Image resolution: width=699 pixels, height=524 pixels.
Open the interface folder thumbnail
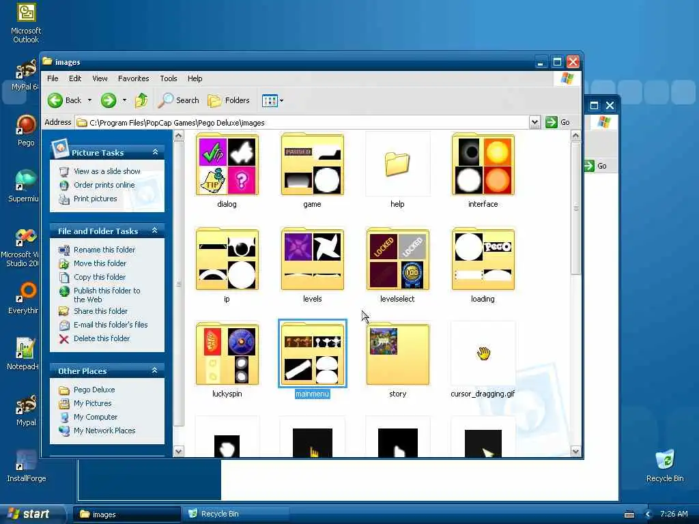pyautogui.click(x=483, y=164)
